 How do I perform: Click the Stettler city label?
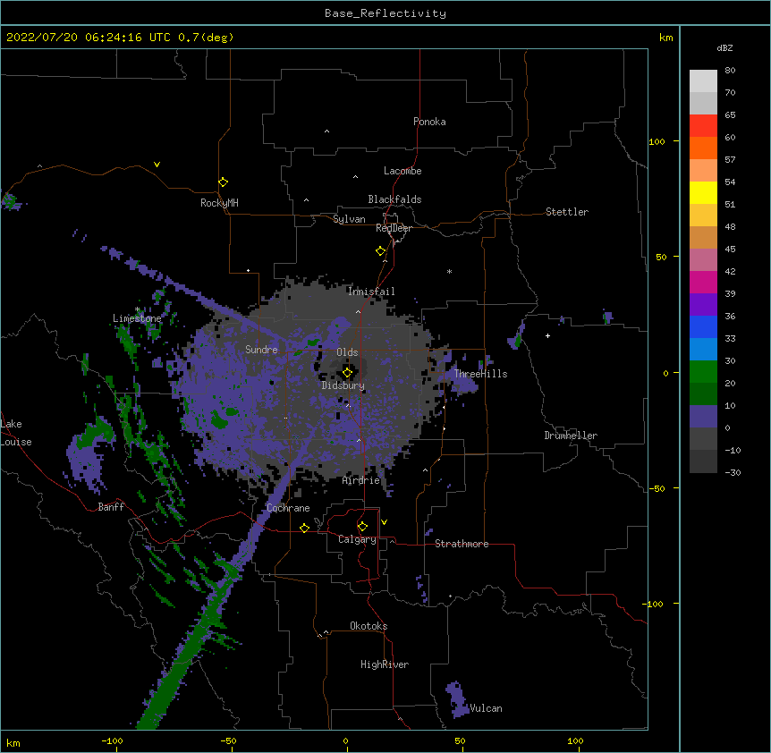coord(567,212)
